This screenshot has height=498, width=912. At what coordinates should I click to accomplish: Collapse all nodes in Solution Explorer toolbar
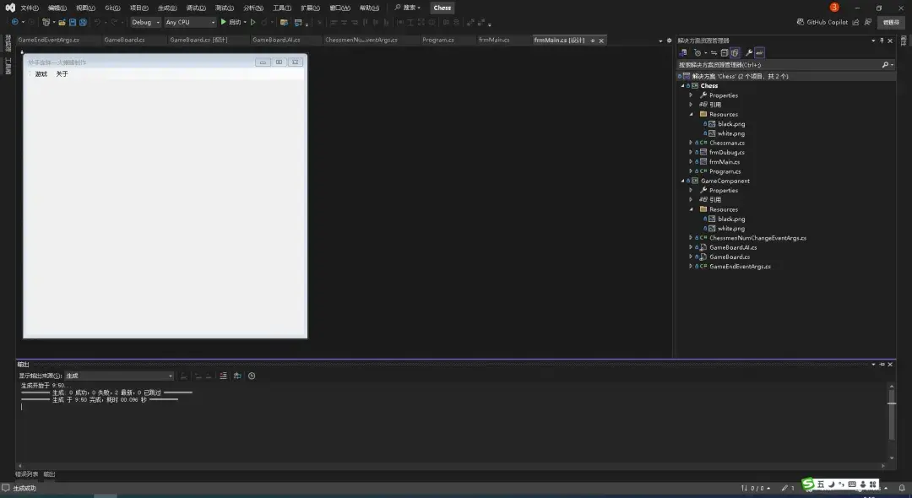723,52
